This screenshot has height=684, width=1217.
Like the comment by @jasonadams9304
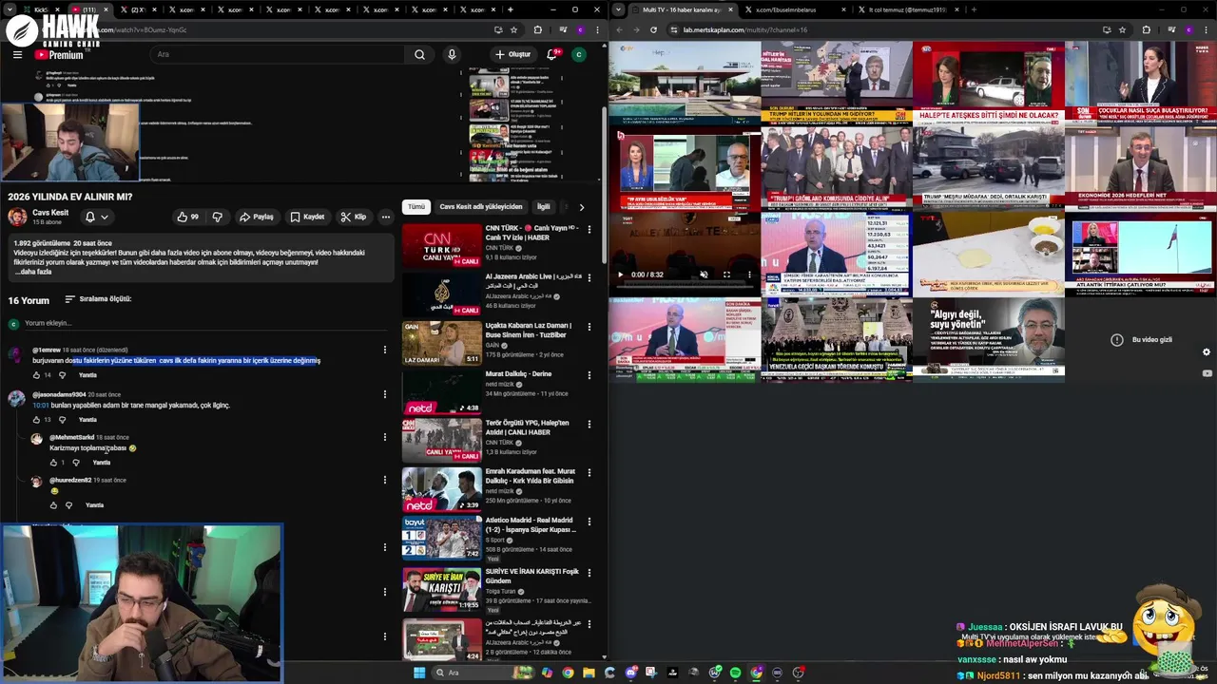point(35,419)
